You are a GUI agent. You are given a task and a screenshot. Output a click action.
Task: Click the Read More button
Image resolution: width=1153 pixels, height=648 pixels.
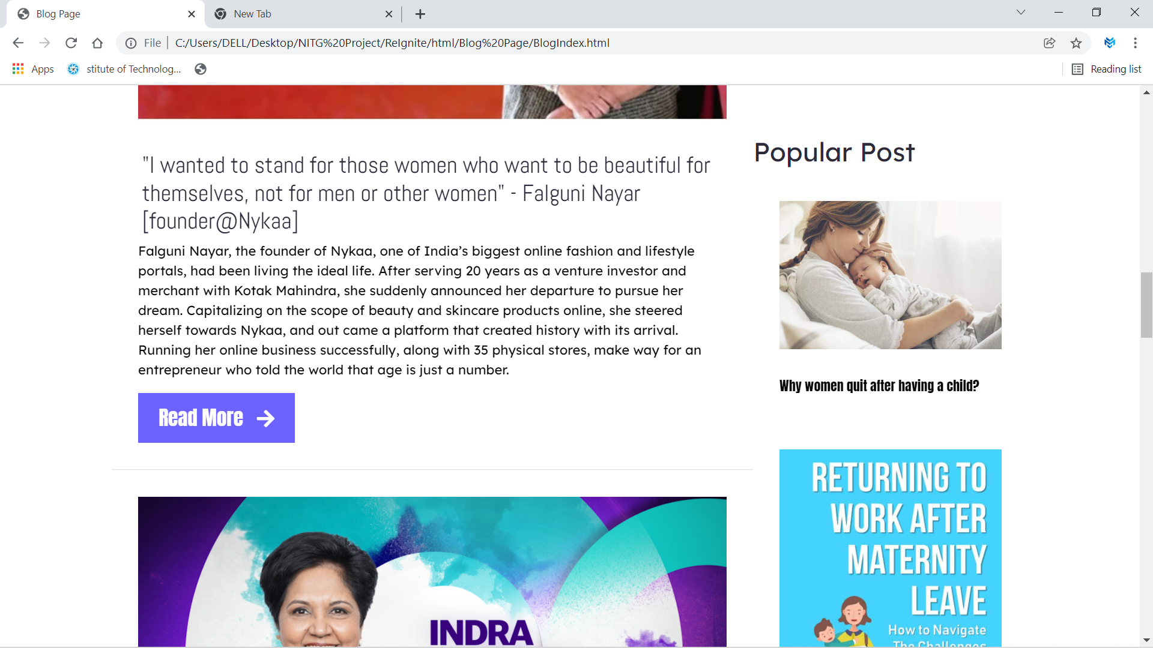click(x=216, y=418)
